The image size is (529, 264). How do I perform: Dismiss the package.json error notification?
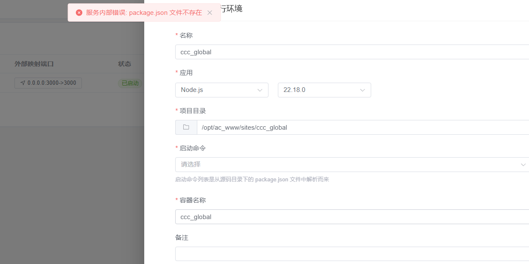click(x=210, y=13)
